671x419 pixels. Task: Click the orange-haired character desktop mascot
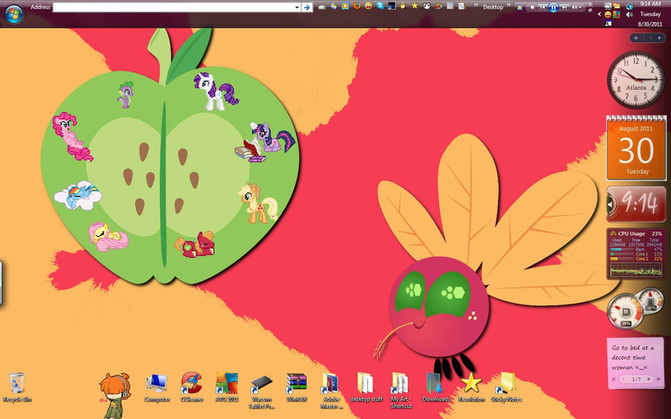115,395
